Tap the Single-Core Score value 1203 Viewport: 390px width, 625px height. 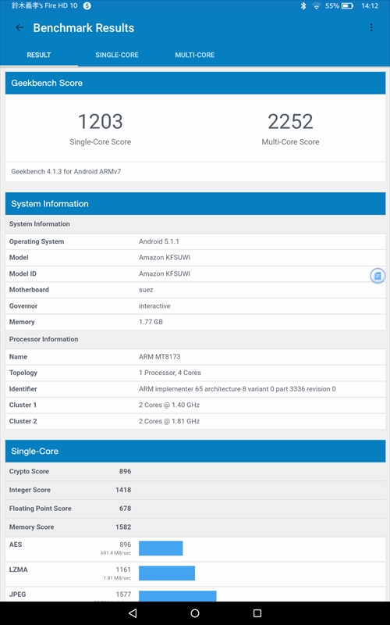pos(101,121)
